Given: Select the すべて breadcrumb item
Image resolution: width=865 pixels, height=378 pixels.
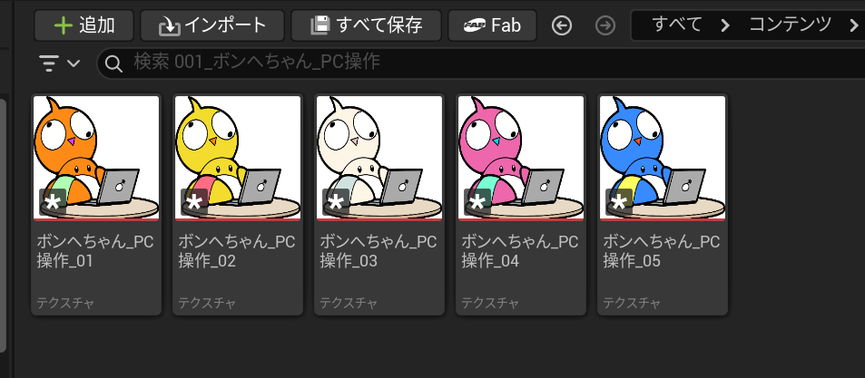Looking at the screenshot, I should [676, 24].
